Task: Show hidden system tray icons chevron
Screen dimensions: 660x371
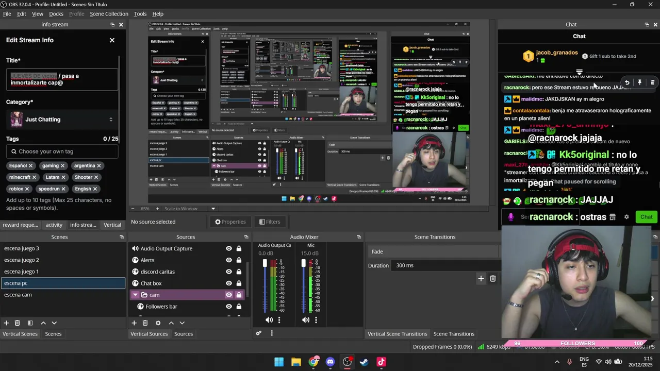Action: click(557, 362)
